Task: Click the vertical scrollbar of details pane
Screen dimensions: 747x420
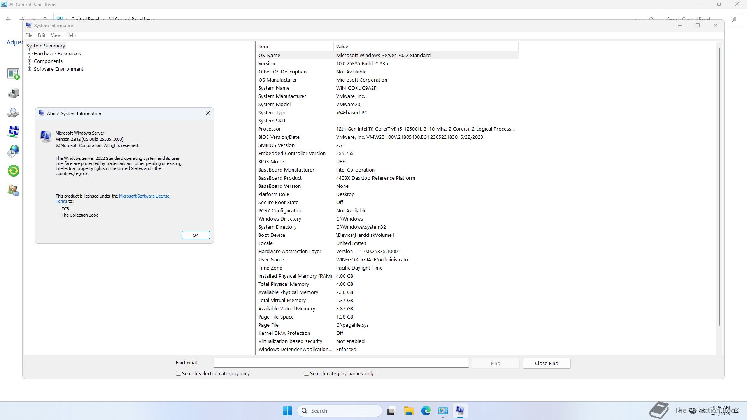Action: coord(719,187)
